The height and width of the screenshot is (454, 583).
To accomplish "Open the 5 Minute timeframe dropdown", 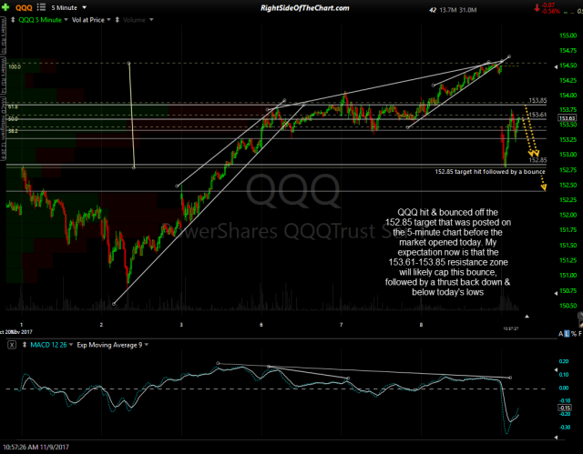I will (69, 7).
